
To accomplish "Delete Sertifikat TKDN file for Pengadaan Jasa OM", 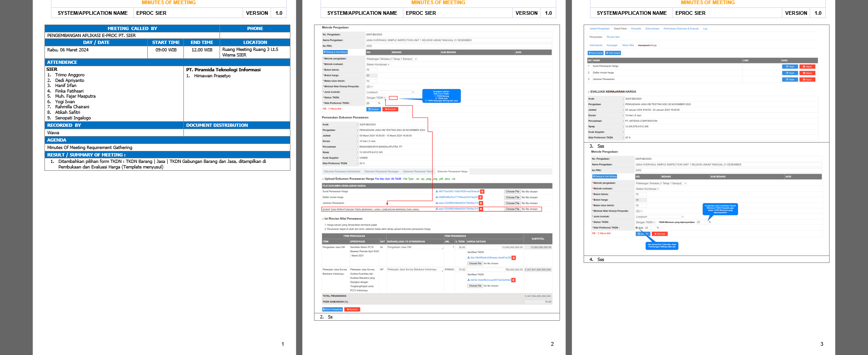I will (x=514, y=258).
